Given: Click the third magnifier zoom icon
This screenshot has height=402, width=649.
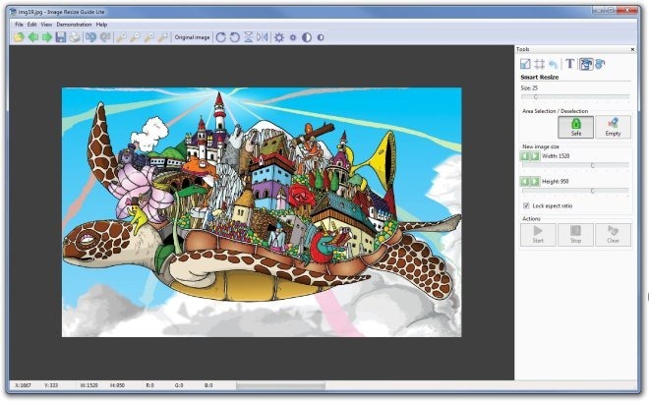Looking at the screenshot, I should [x=149, y=37].
